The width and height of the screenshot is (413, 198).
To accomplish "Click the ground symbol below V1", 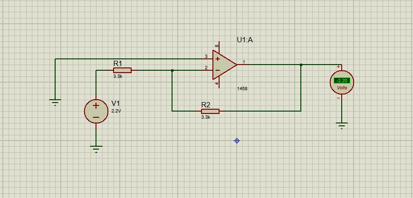I will [x=96, y=149].
